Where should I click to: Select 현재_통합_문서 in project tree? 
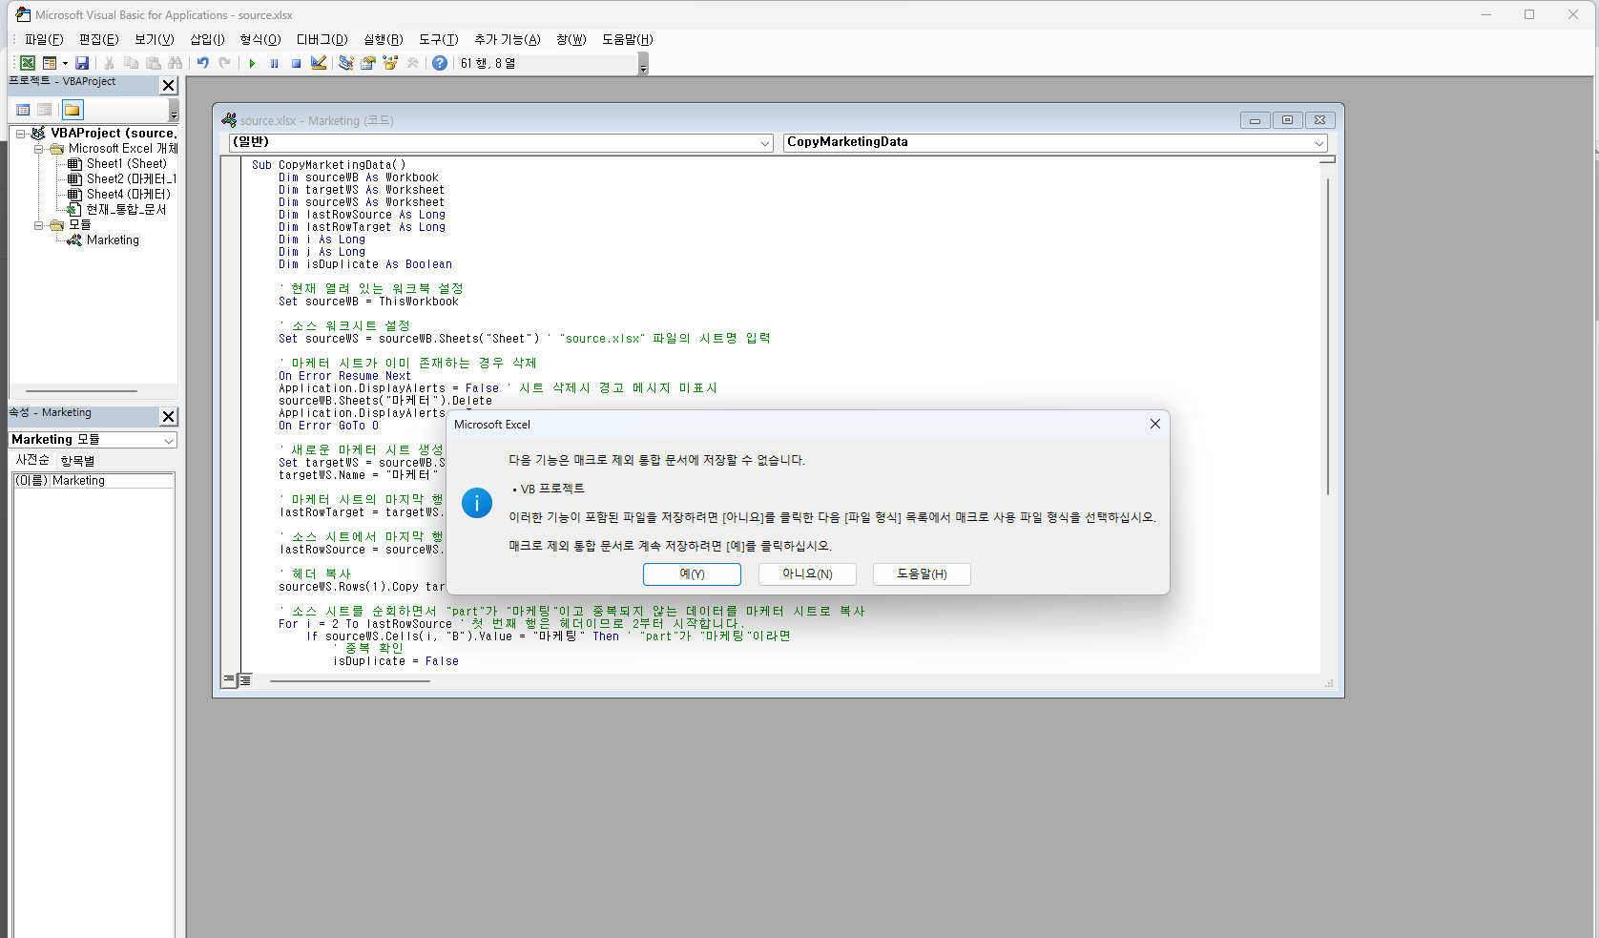[126, 210]
